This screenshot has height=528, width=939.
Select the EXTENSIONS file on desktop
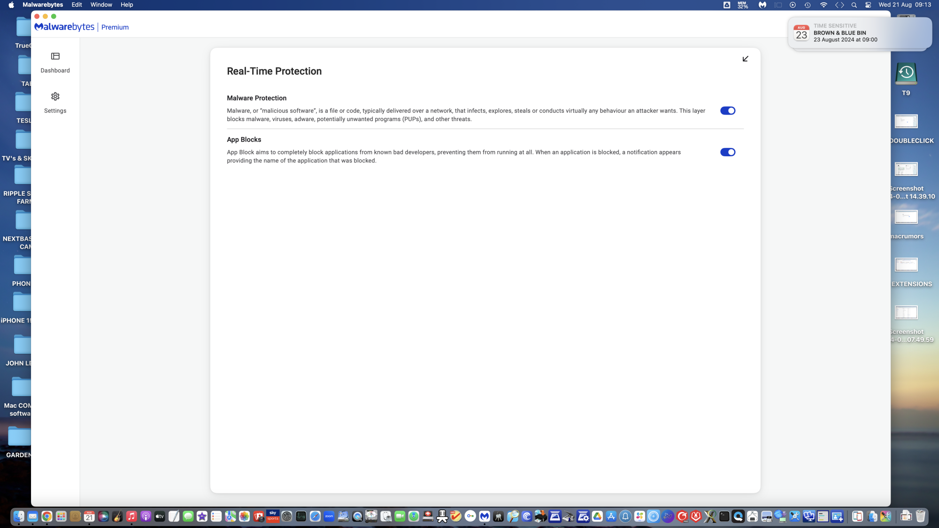coord(906,265)
